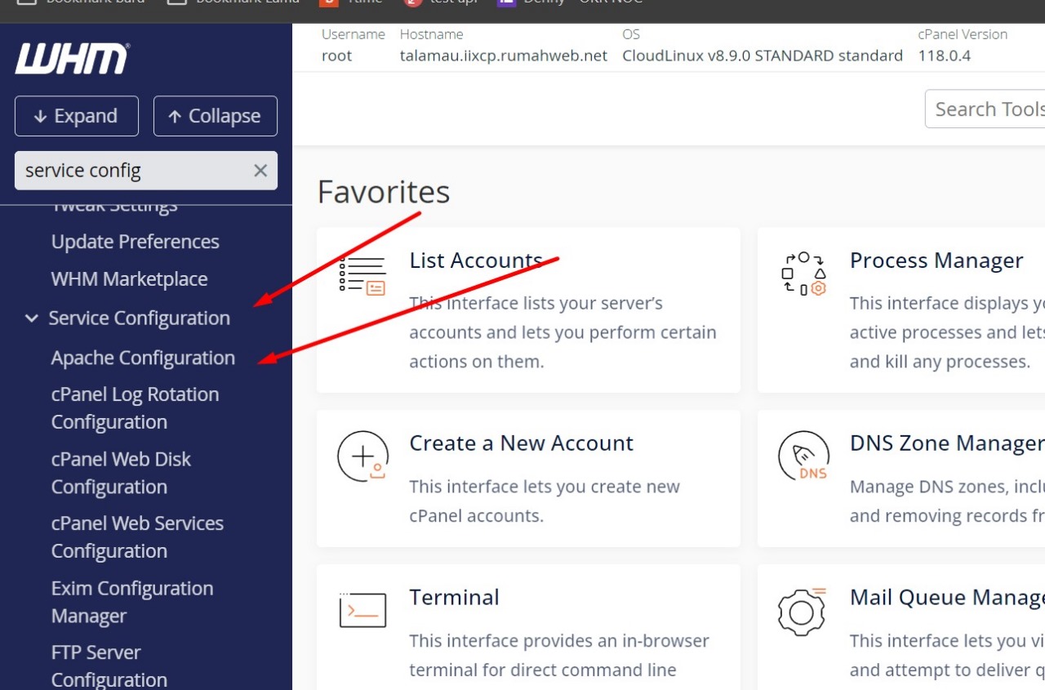Click the 'Manage DNS zones' description text
Image resolution: width=1045 pixels, height=690 pixels.
(947, 501)
